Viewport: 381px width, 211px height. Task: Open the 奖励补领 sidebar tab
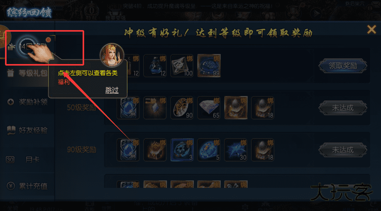tap(27, 102)
